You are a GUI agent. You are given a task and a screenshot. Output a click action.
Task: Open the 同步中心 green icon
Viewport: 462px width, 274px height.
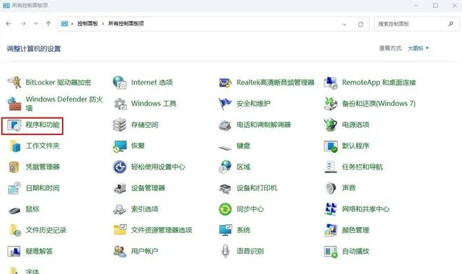[x=225, y=209]
